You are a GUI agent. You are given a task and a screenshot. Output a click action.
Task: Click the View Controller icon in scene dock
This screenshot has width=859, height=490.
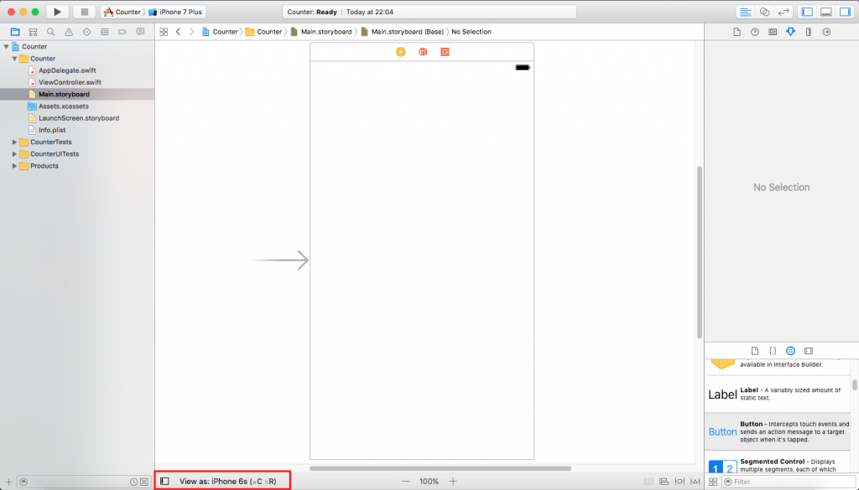(400, 52)
